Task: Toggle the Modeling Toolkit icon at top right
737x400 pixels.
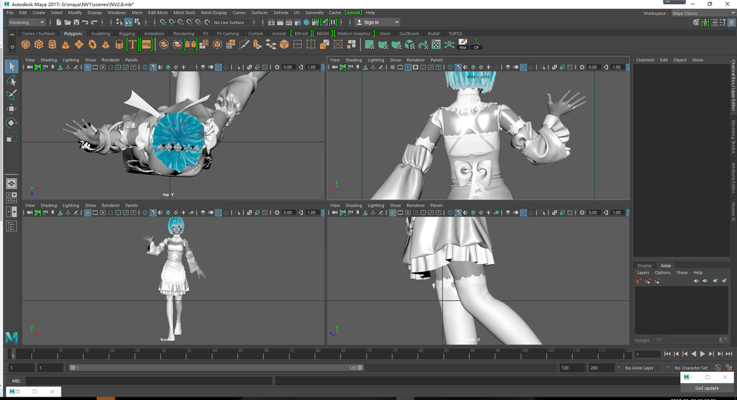Action: tap(696, 22)
